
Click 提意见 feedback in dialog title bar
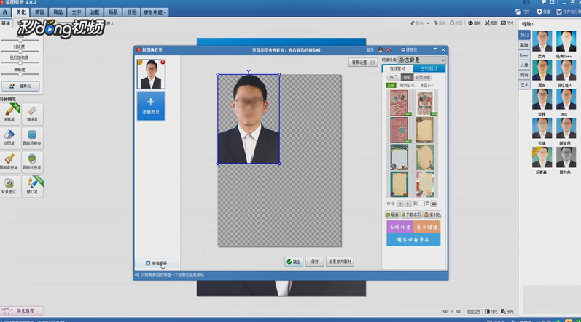[409, 50]
